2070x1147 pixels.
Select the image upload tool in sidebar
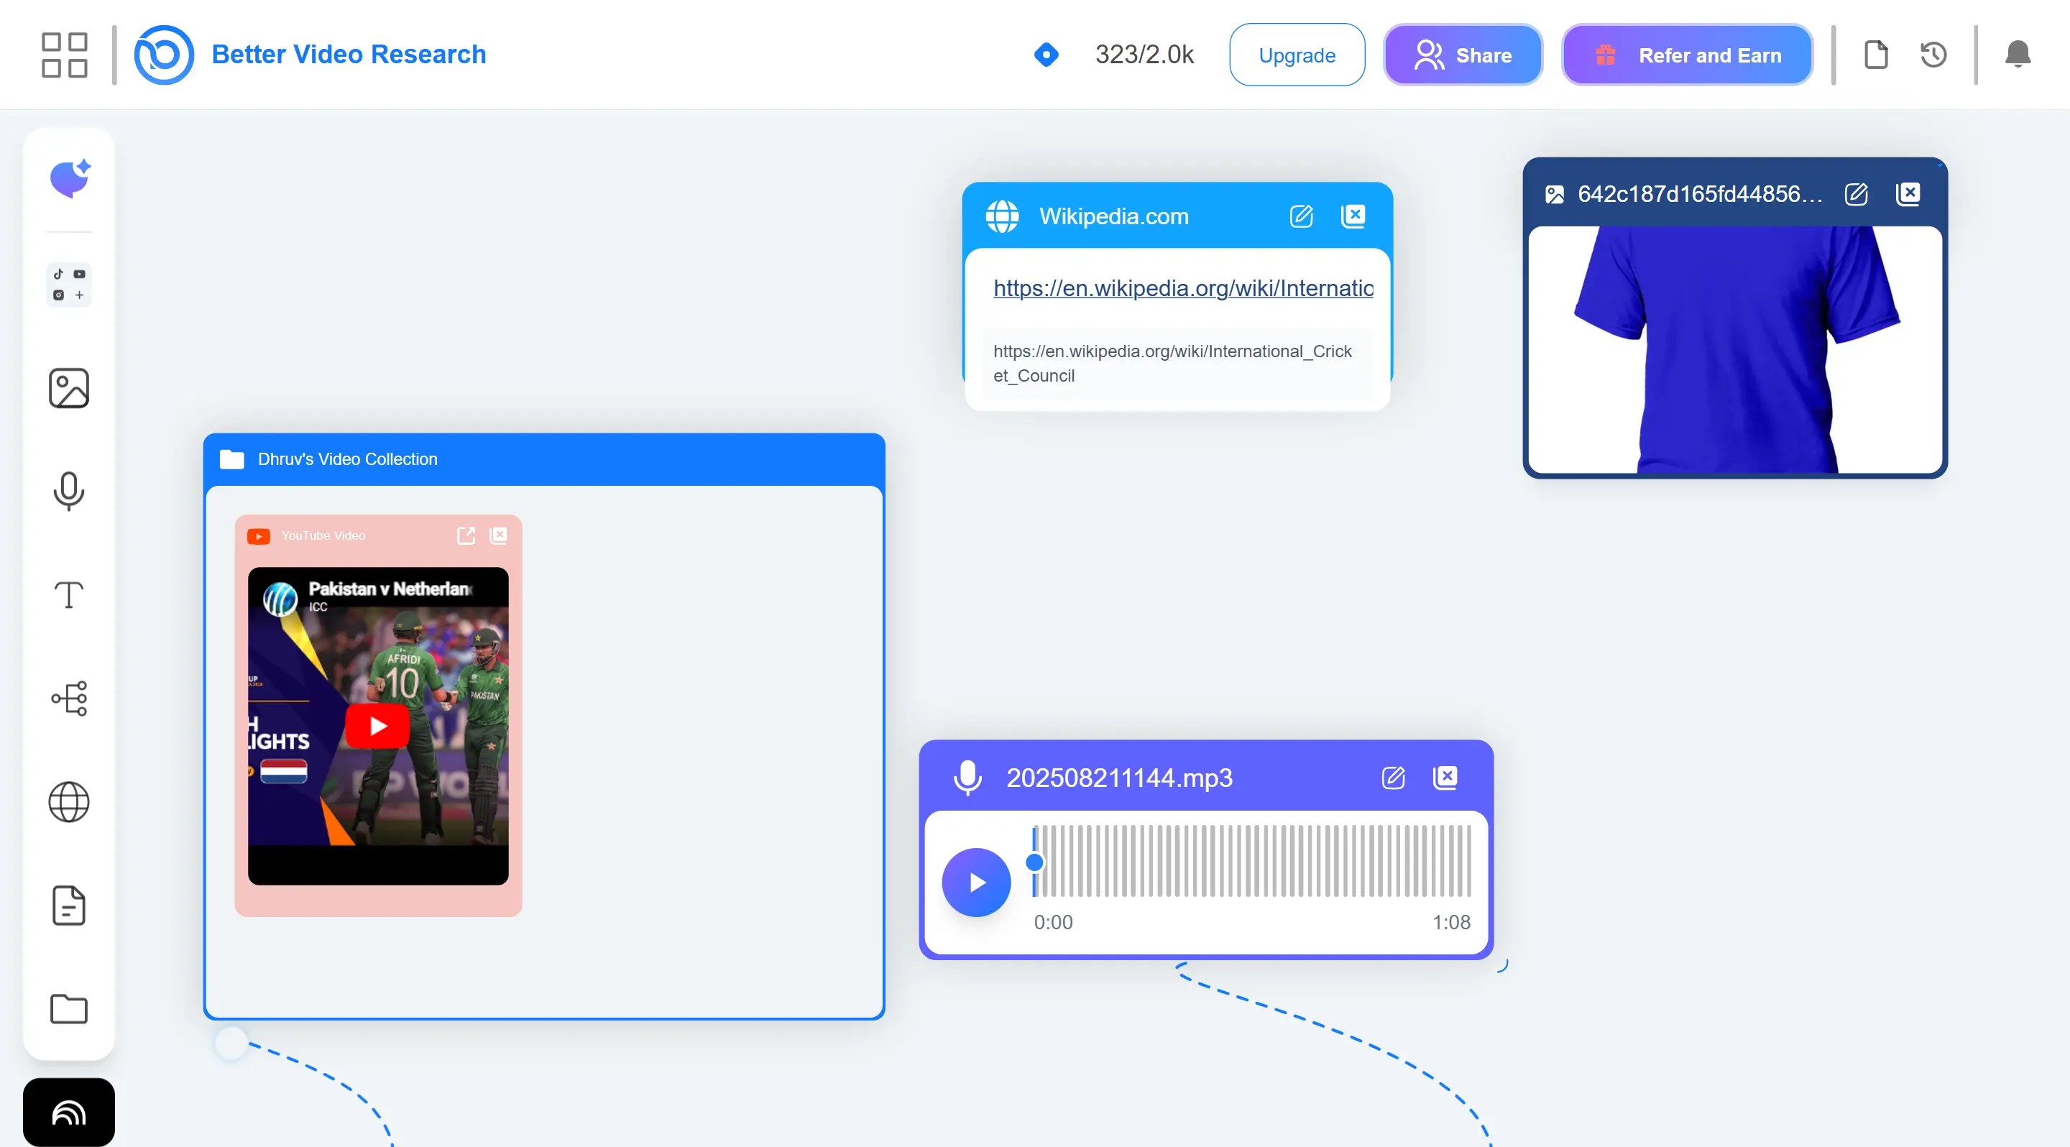point(69,388)
